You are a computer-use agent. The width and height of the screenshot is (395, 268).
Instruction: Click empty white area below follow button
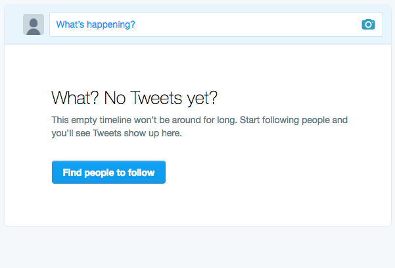pyautogui.click(x=198, y=204)
